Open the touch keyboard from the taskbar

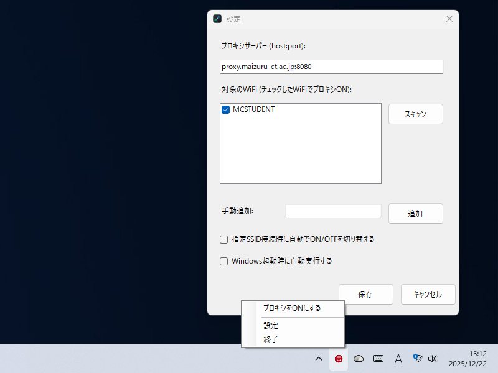378,359
